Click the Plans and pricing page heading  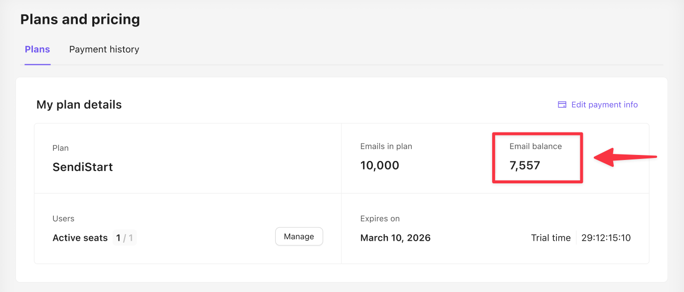pyautogui.click(x=80, y=19)
